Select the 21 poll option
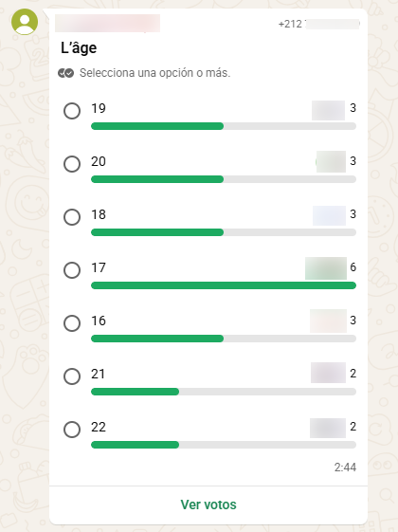The image size is (398, 532). 72,376
